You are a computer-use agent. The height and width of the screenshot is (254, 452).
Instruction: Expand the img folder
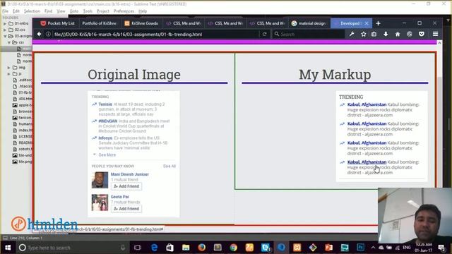[x=9, y=68]
